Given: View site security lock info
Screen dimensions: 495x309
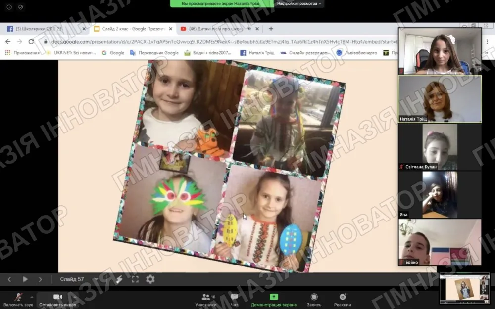Looking at the screenshot, I should pyautogui.click(x=46, y=42).
